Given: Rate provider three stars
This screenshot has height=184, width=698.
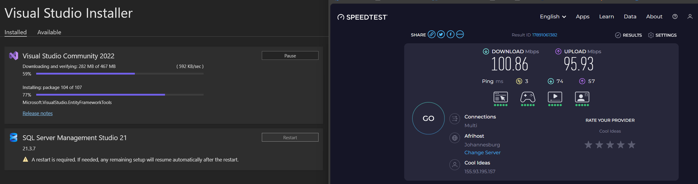Looking at the screenshot, I should tap(610, 145).
